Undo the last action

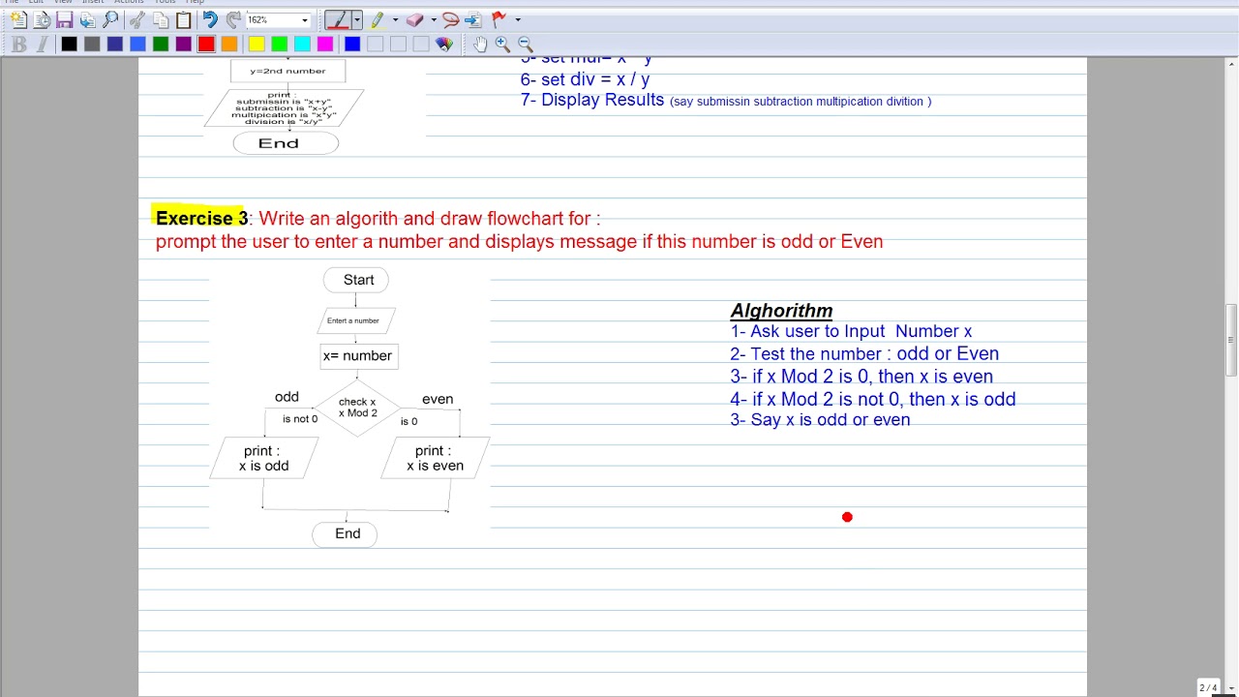210,19
